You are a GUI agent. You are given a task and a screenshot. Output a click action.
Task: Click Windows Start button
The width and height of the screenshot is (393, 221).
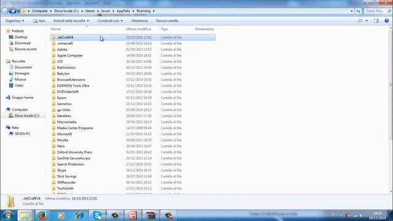click(8, 215)
